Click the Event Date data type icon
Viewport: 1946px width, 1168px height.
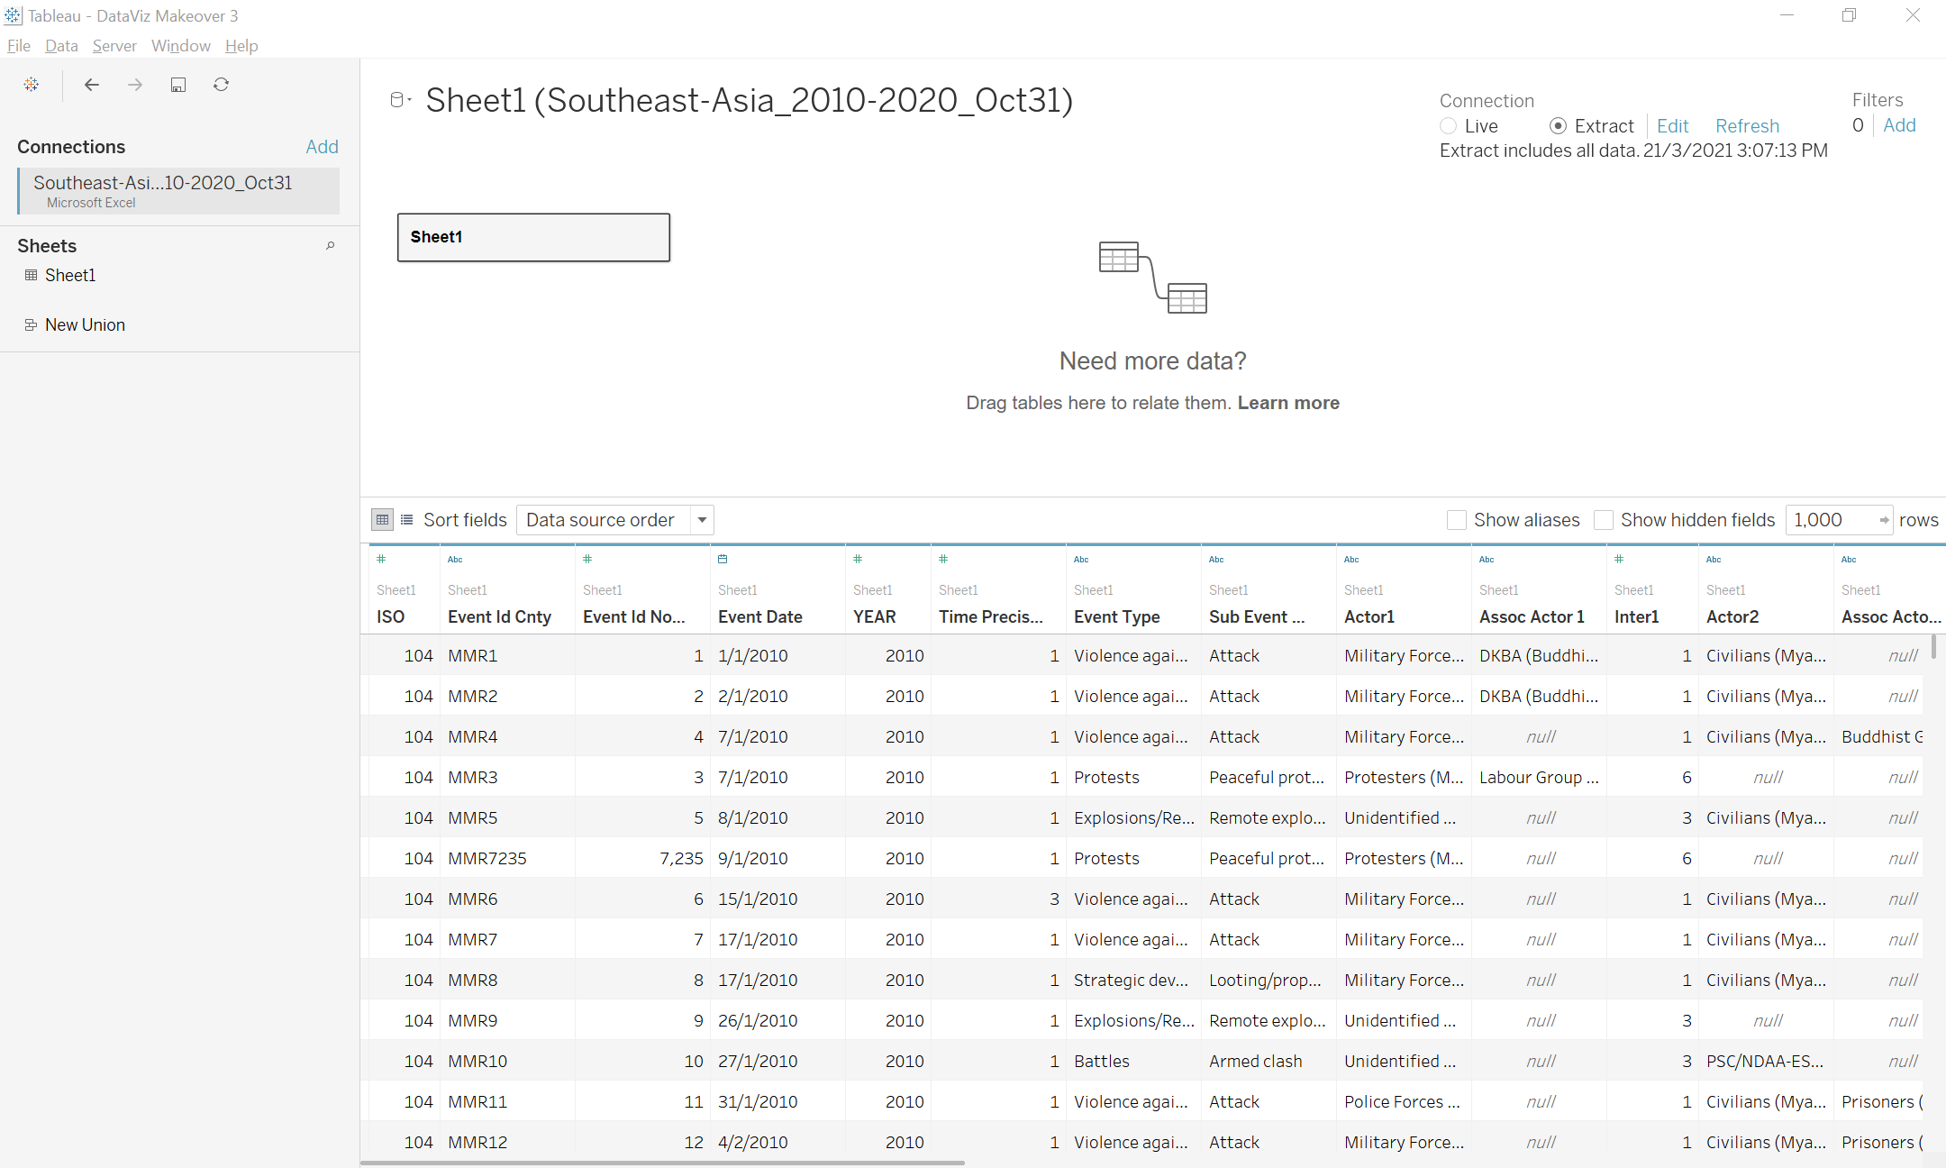tap(723, 560)
